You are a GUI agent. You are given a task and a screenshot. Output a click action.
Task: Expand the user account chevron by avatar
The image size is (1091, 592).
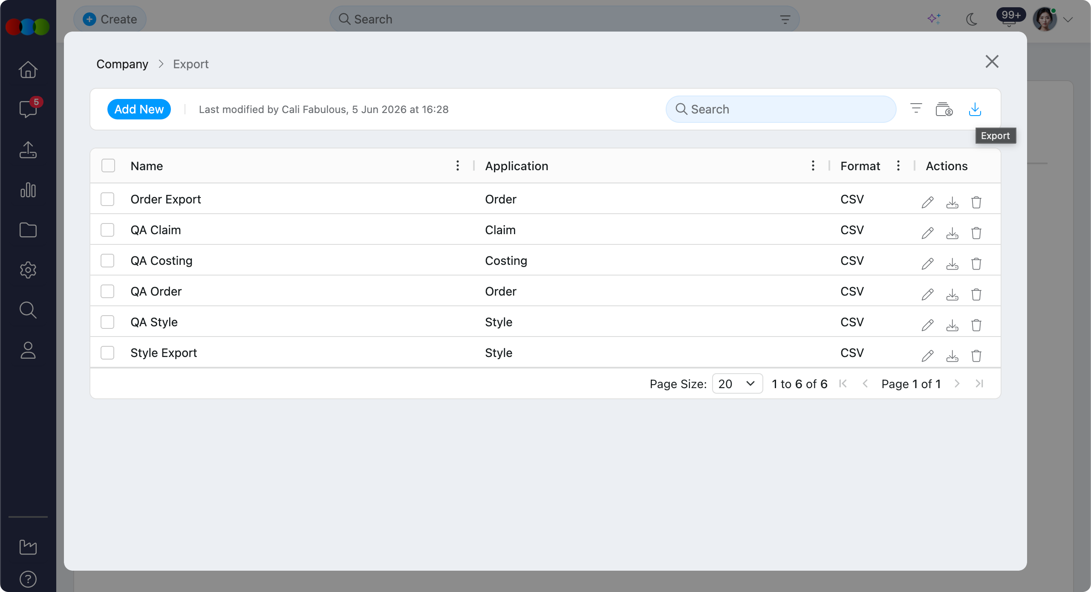click(1068, 20)
